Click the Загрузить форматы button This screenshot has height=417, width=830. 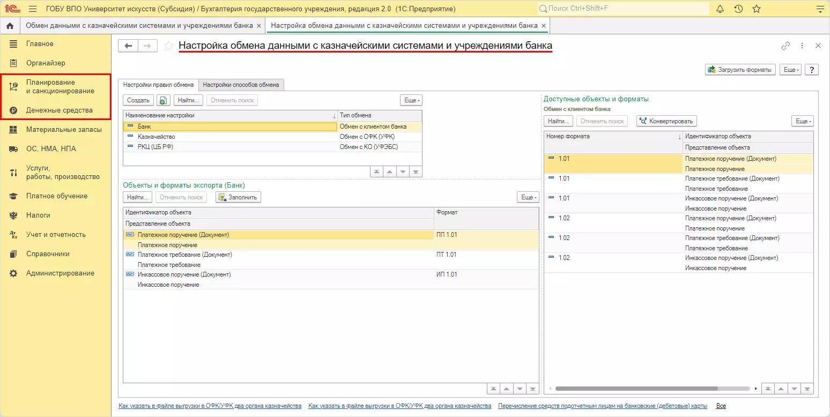(x=740, y=70)
